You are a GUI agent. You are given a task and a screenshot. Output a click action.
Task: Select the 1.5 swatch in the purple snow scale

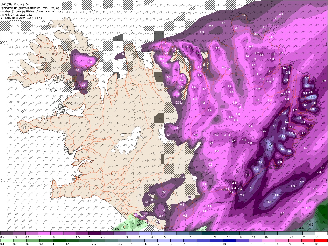(82, 233)
